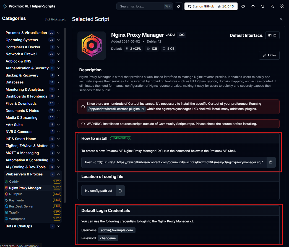Expand Bots & ChatOps category
Image resolution: width=289 pixels, height=247 pixels.
33,226
